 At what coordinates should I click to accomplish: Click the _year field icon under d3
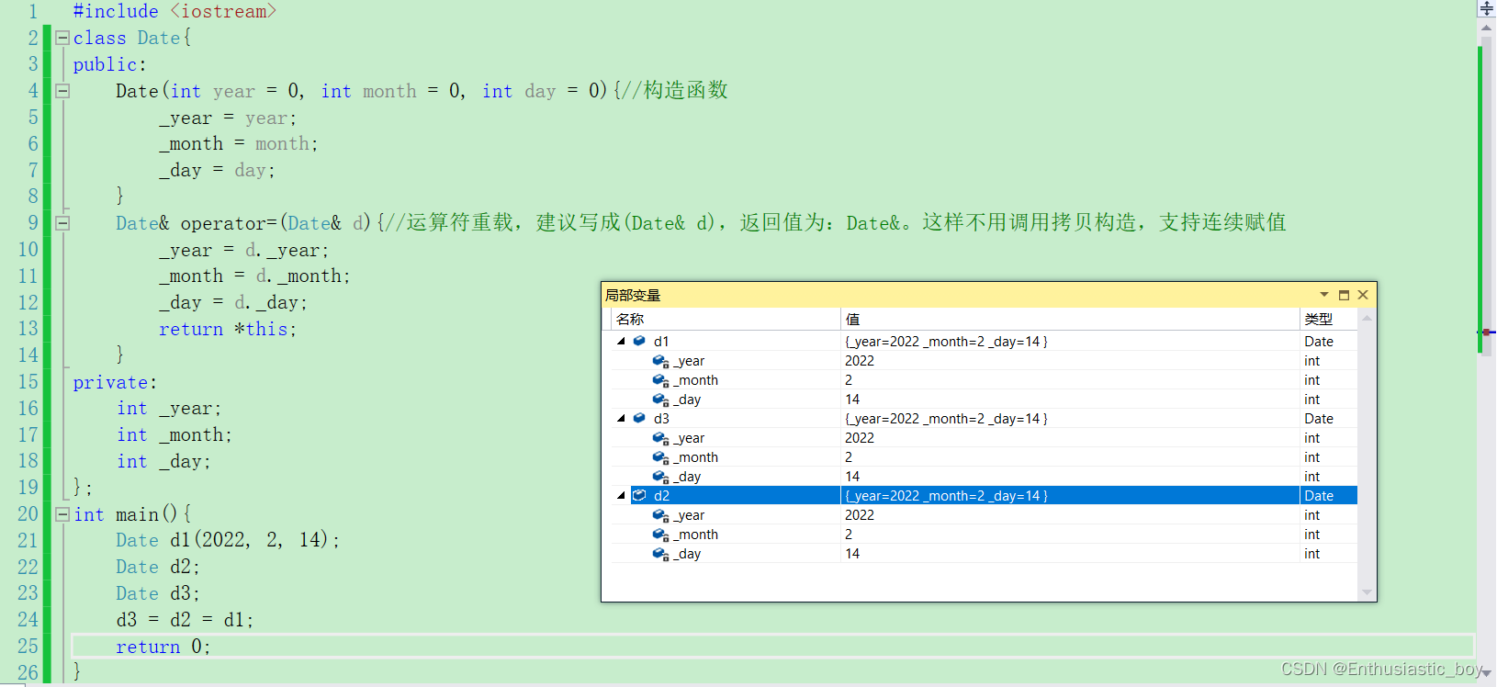tap(660, 438)
